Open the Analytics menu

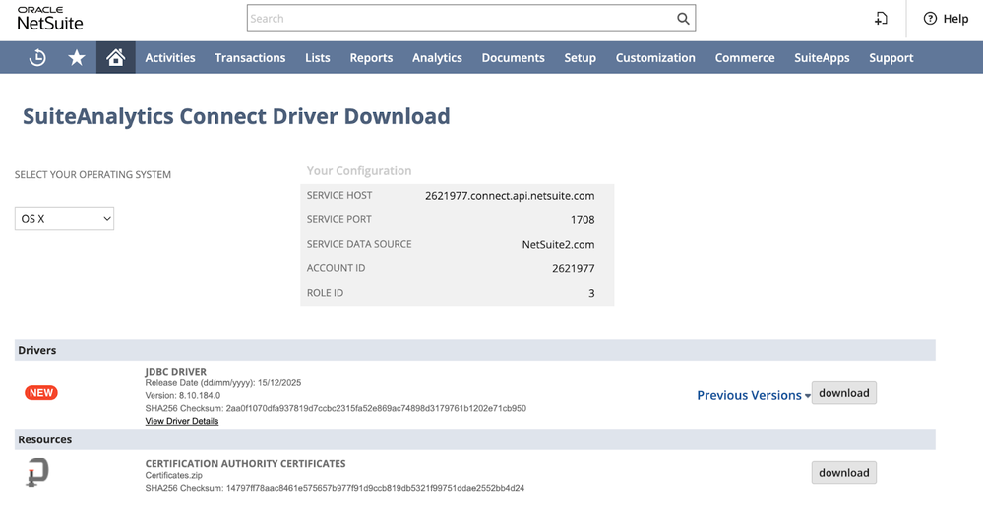click(x=437, y=58)
